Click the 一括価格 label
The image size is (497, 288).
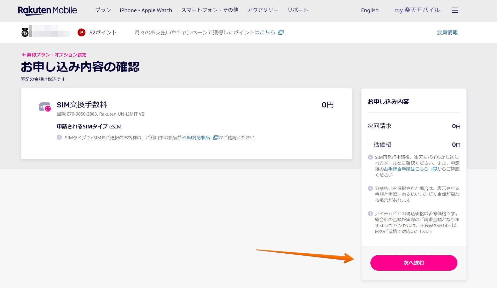tap(379, 145)
